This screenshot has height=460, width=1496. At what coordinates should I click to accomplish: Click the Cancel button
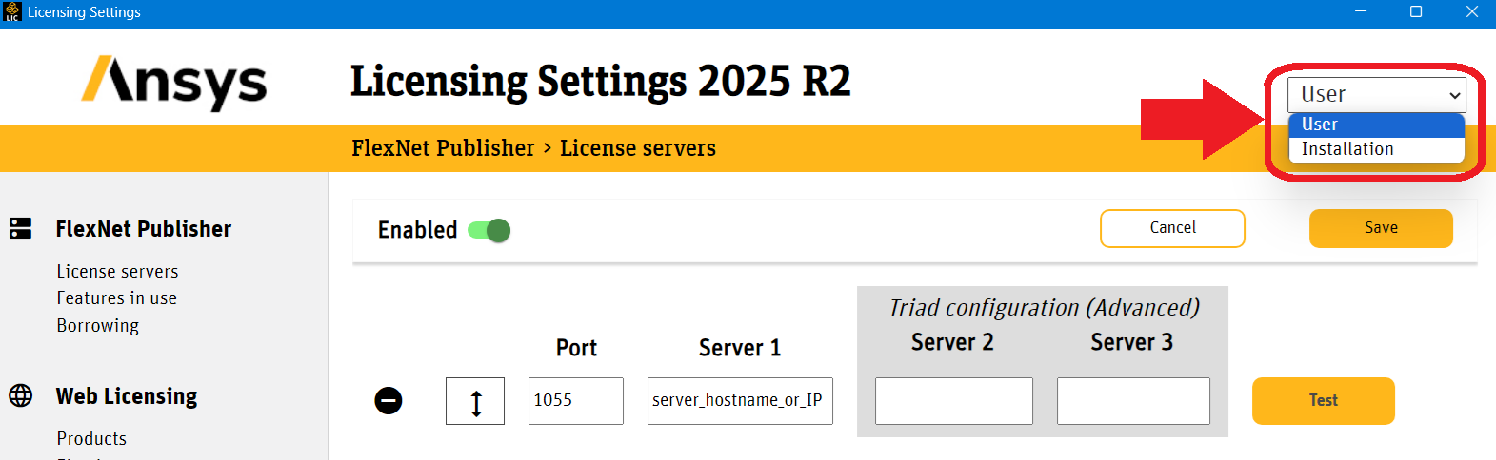tap(1172, 228)
